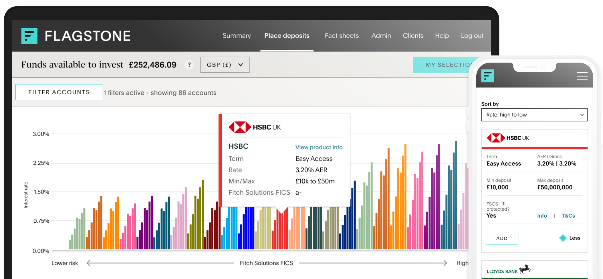Click the help question mark beside funds available

[x=189, y=65]
